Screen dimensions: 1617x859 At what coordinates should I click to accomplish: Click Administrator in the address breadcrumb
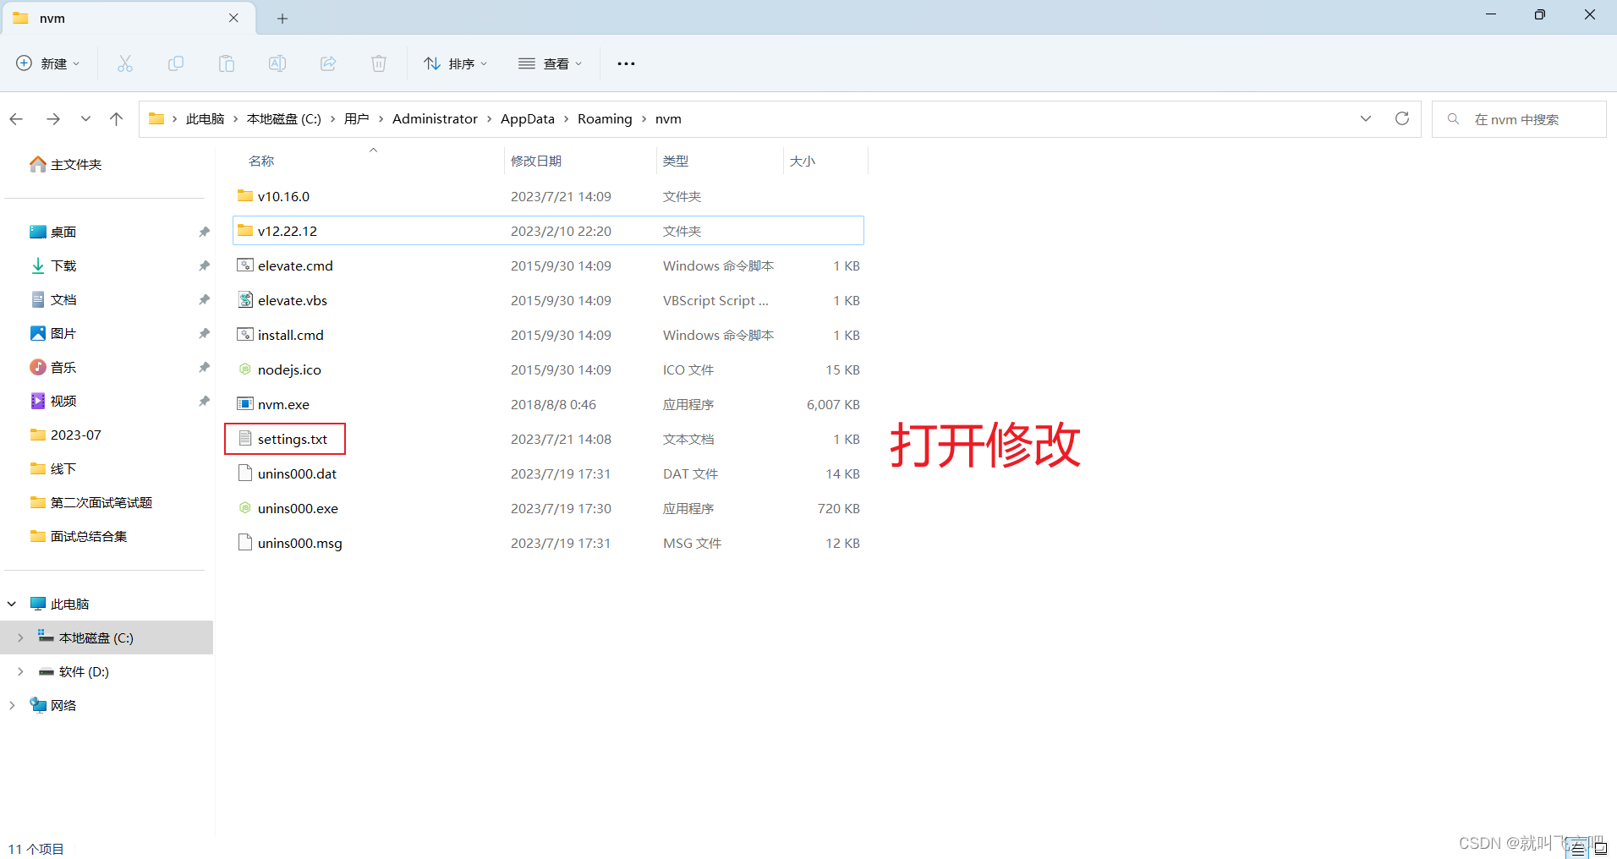435,119
